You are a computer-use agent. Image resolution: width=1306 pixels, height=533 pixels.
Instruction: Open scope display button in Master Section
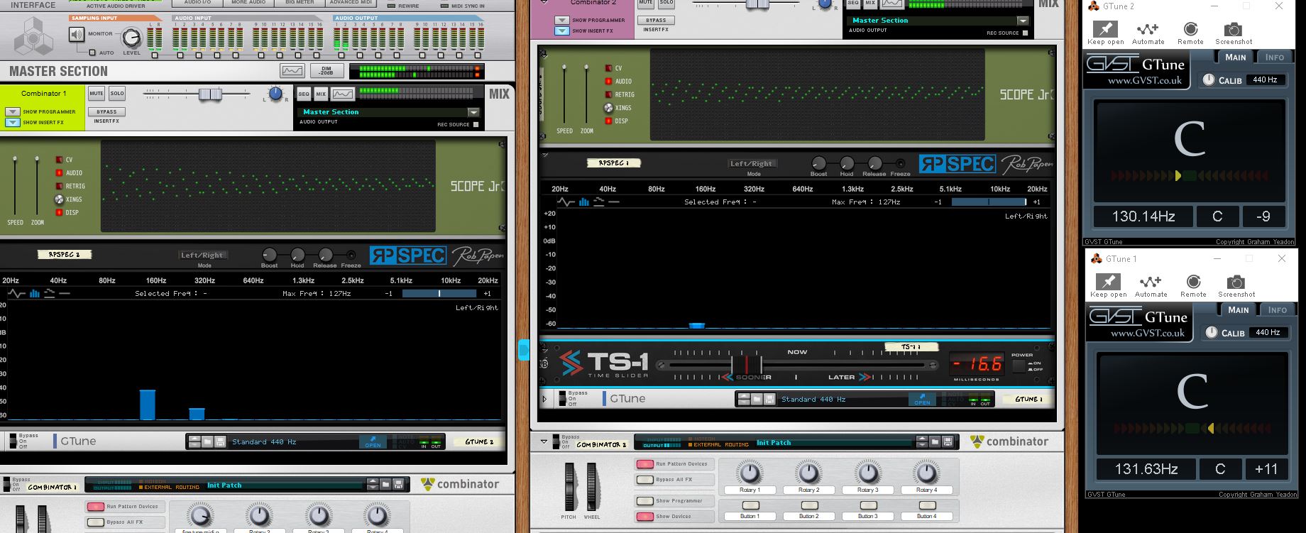coord(292,71)
